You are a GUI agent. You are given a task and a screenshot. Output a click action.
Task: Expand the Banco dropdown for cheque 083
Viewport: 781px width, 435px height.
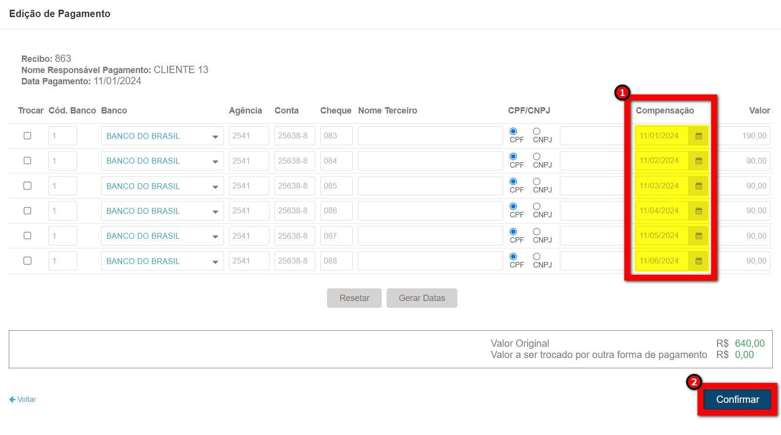[x=162, y=136]
